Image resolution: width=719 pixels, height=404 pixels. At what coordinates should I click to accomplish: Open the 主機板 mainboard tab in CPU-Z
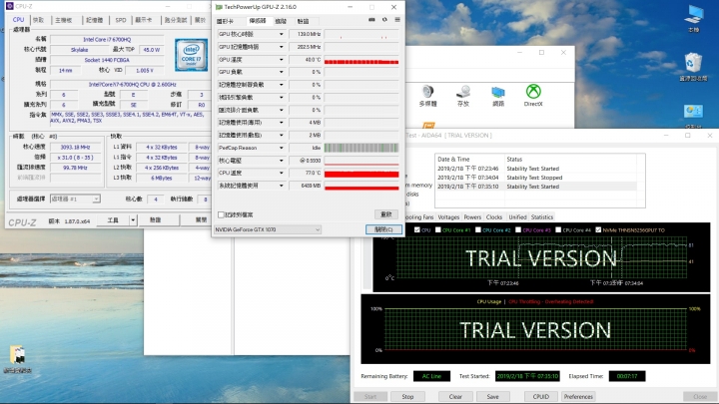point(64,20)
